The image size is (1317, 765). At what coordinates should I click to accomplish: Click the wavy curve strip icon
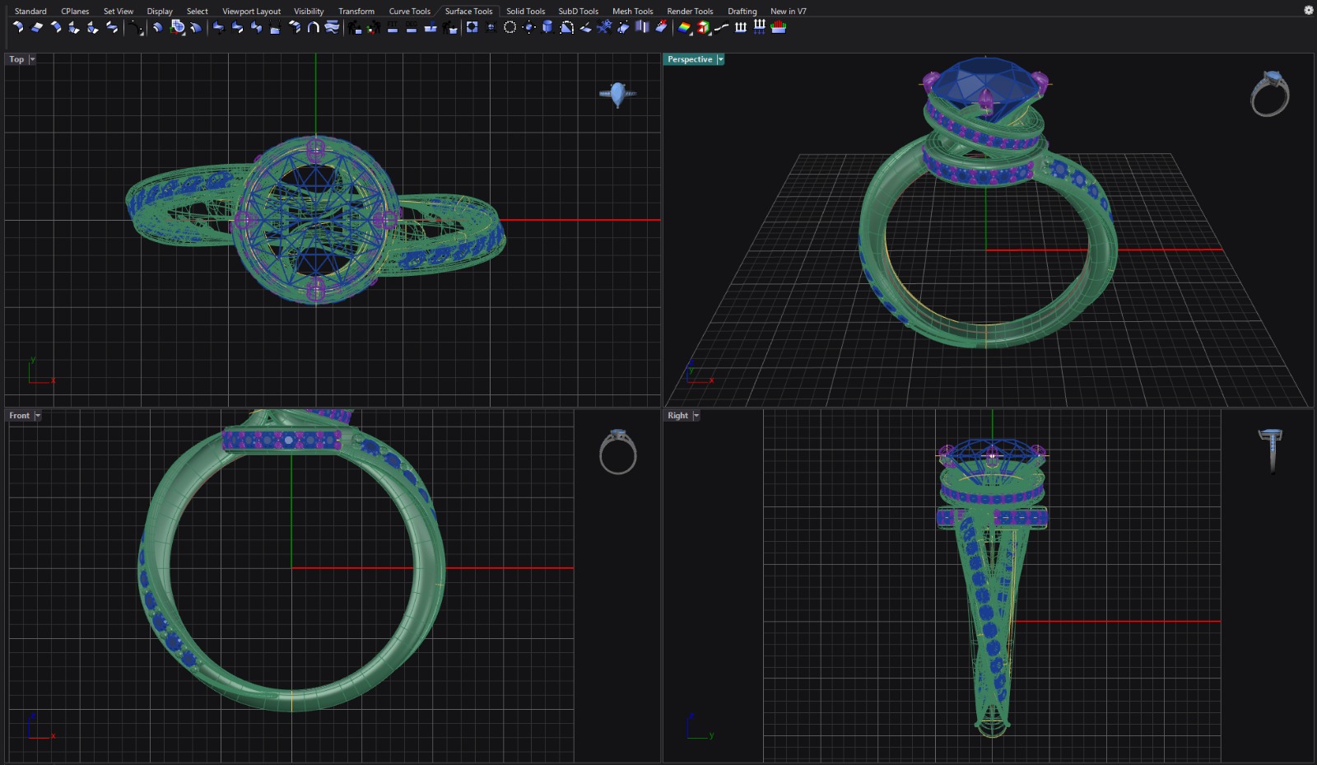[x=721, y=27]
